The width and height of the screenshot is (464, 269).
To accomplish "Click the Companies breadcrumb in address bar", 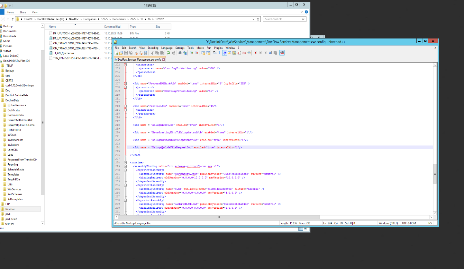I will click(x=90, y=19).
